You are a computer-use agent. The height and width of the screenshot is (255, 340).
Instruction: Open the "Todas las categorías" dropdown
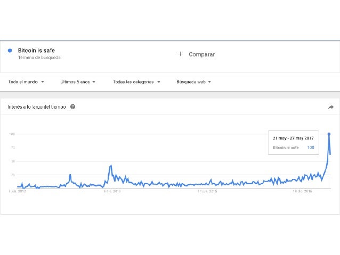click(136, 82)
